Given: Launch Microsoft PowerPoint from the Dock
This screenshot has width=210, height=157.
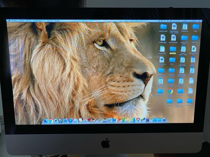Looking at the screenshot, I should click(119, 120).
